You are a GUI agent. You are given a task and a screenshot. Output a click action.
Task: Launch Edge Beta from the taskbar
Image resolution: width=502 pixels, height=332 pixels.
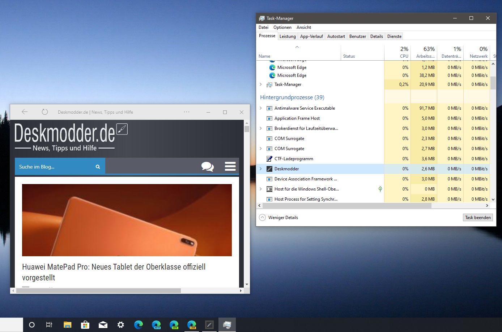click(156, 325)
